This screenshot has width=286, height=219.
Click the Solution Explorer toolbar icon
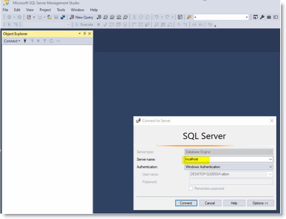[x=256, y=17]
